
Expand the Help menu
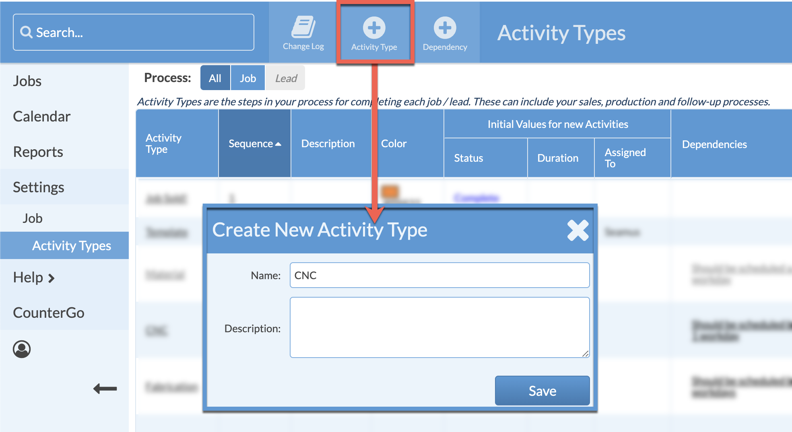click(x=32, y=277)
